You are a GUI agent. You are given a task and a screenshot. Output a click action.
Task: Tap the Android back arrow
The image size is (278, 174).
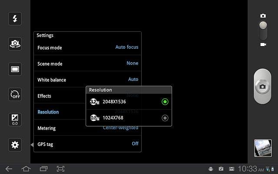[9, 169]
